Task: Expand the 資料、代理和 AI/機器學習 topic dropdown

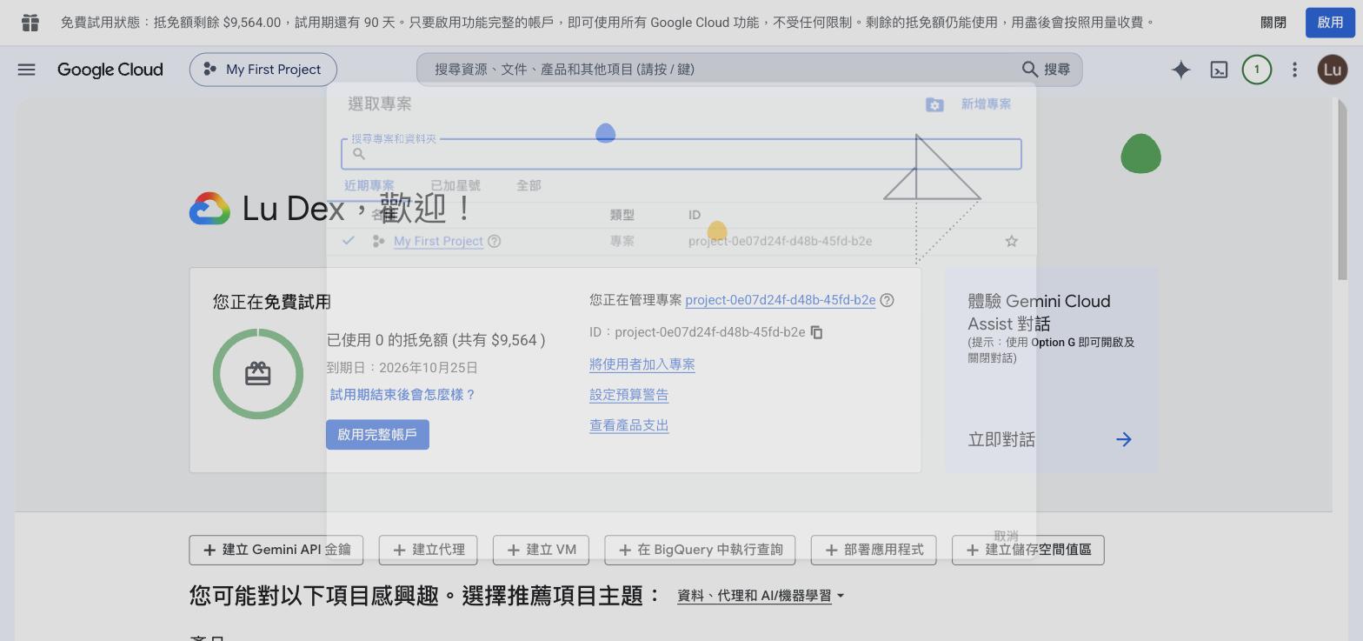Action: coord(761,596)
